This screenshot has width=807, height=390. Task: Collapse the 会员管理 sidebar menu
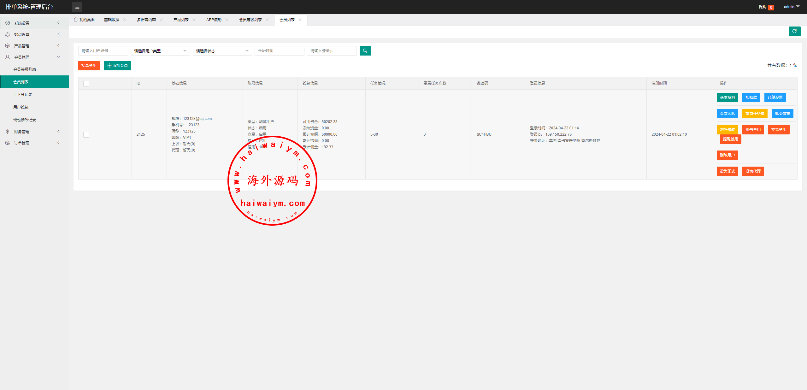(34, 57)
